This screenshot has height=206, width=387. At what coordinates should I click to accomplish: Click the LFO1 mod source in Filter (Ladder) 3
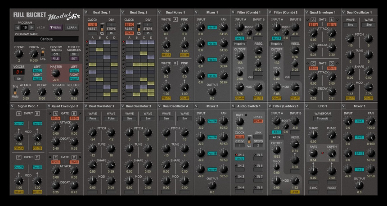click(x=295, y=192)
